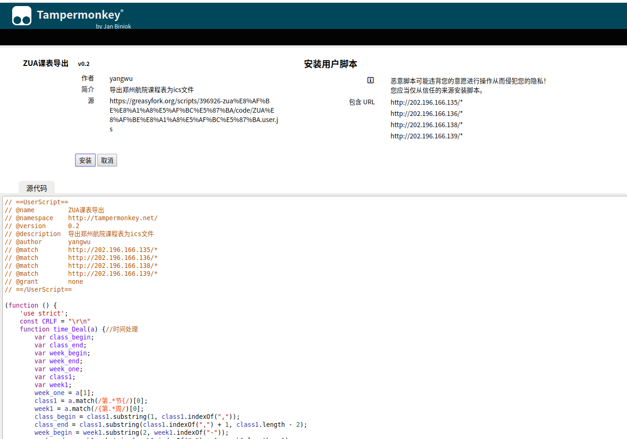
Task: Click the @match 202.196.166.138 code line
Action: click(81, 266)
